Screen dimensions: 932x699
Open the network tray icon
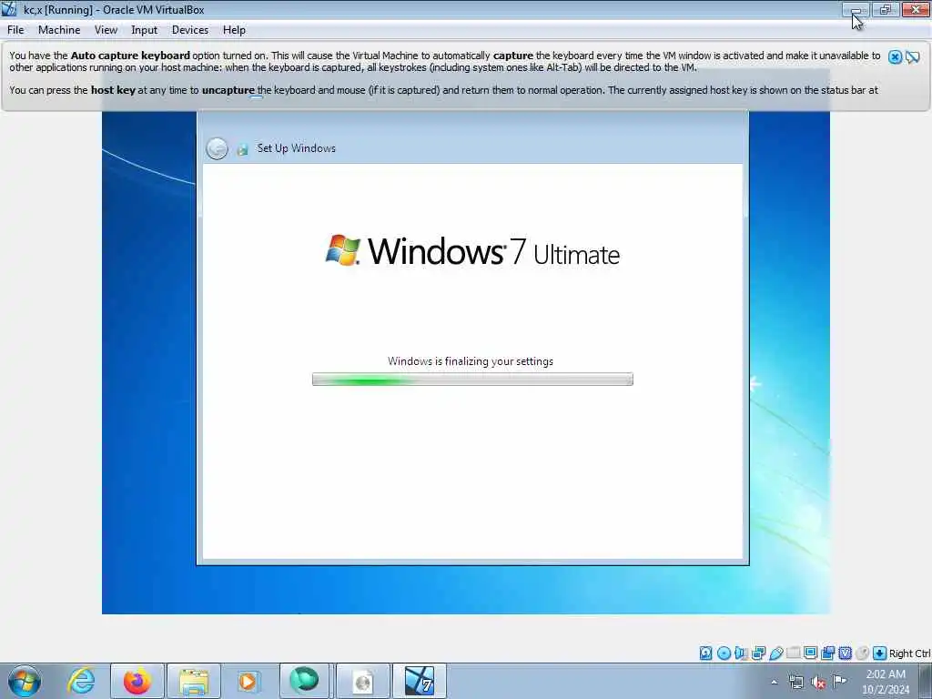click(x=795, y=683)
